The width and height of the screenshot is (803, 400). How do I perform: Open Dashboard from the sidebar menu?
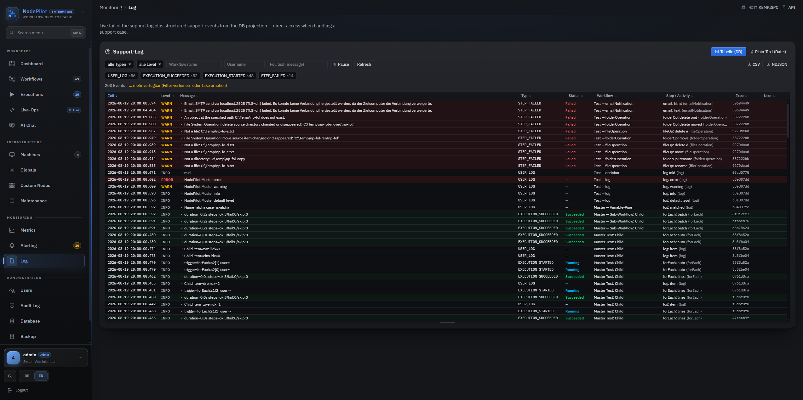[44, 64]
